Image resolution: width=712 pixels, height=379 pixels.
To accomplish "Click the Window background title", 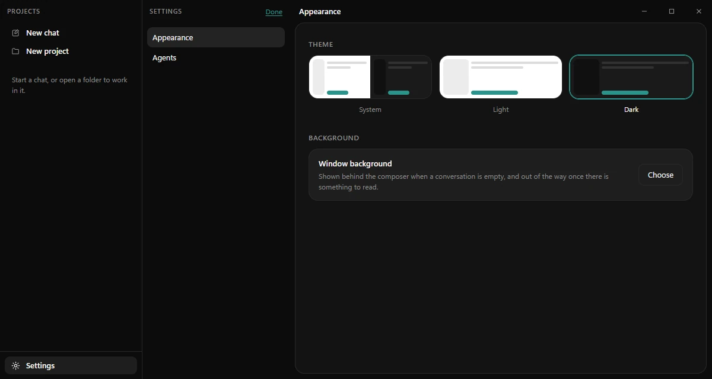I will click(x=355, y=163).
